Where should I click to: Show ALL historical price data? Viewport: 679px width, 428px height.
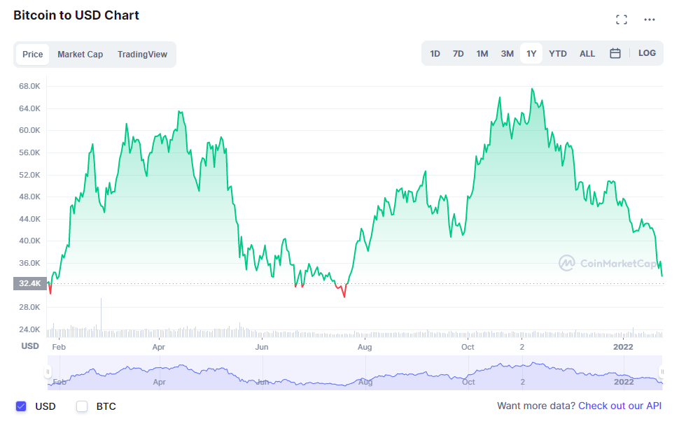click(x=587, y=54)
